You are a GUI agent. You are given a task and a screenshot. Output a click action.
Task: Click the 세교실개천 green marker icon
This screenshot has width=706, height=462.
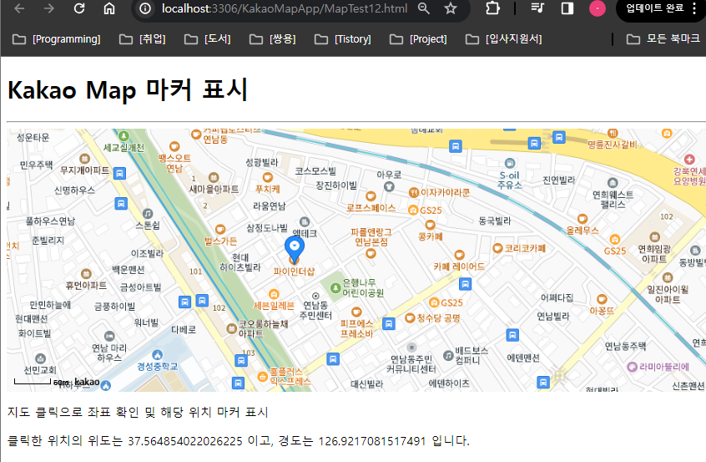pos(124,136)
